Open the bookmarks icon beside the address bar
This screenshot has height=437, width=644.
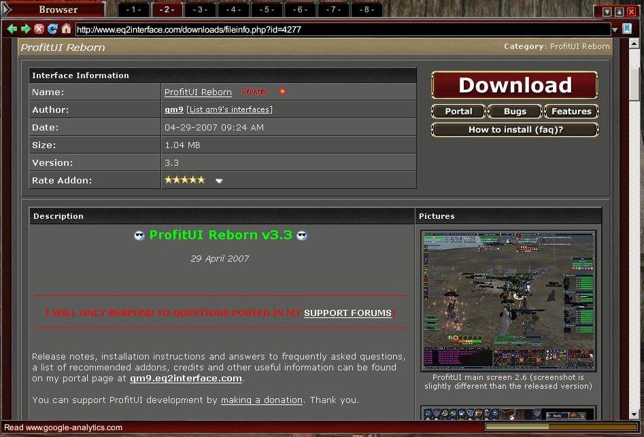pyautogui.click(x=627, y=29)
